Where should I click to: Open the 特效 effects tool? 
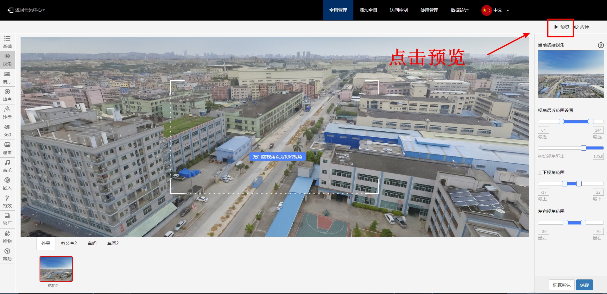pos(7,201)
